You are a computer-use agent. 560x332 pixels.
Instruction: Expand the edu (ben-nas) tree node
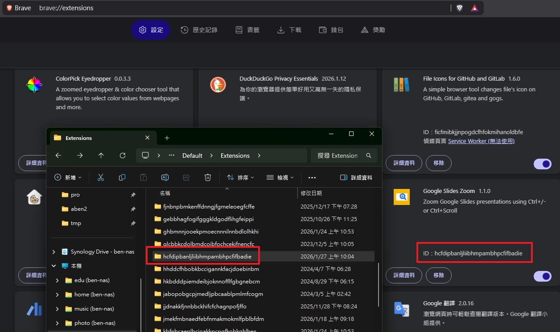58,280
